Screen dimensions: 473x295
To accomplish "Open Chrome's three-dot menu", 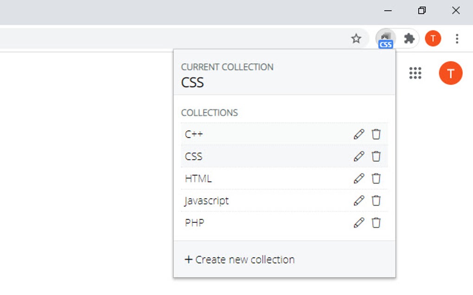I will coord(457,38).
